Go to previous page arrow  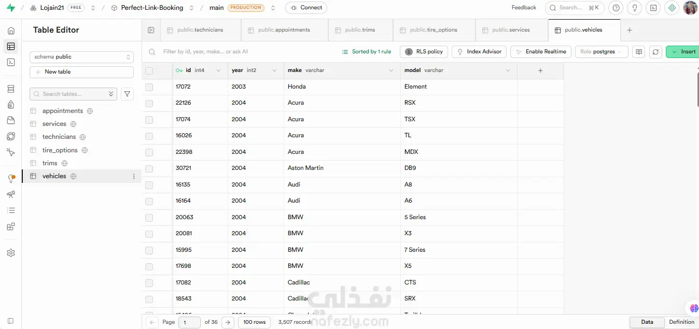click(152, 322)
